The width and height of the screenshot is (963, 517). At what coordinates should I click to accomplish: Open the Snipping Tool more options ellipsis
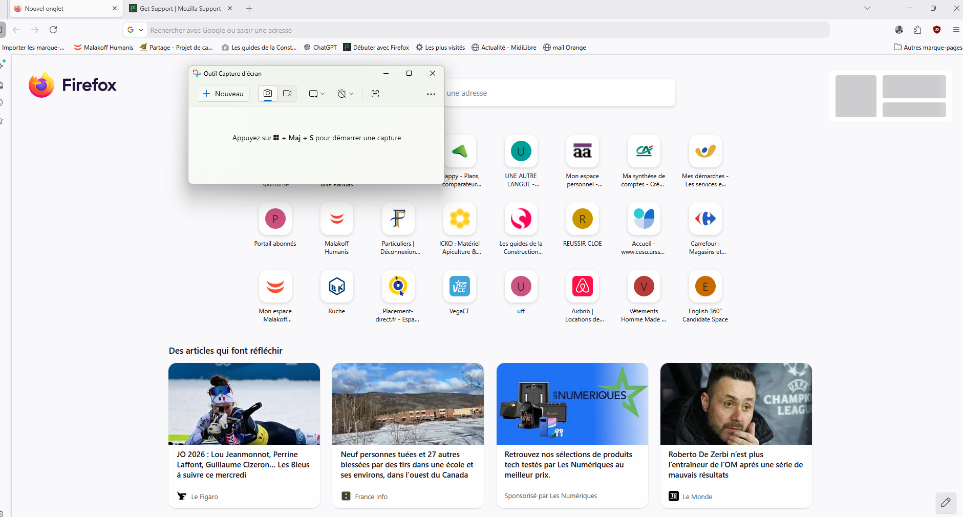(431, 94)
